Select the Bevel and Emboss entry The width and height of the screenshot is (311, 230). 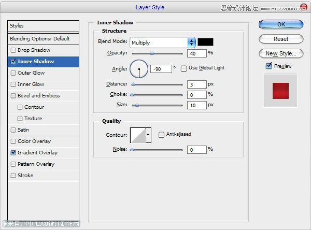click(38, 96)
